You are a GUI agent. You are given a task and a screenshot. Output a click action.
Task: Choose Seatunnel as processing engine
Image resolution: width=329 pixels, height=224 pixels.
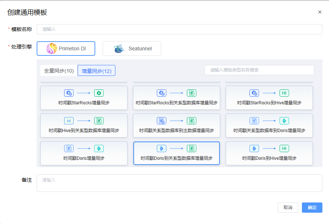pos(132,49)
